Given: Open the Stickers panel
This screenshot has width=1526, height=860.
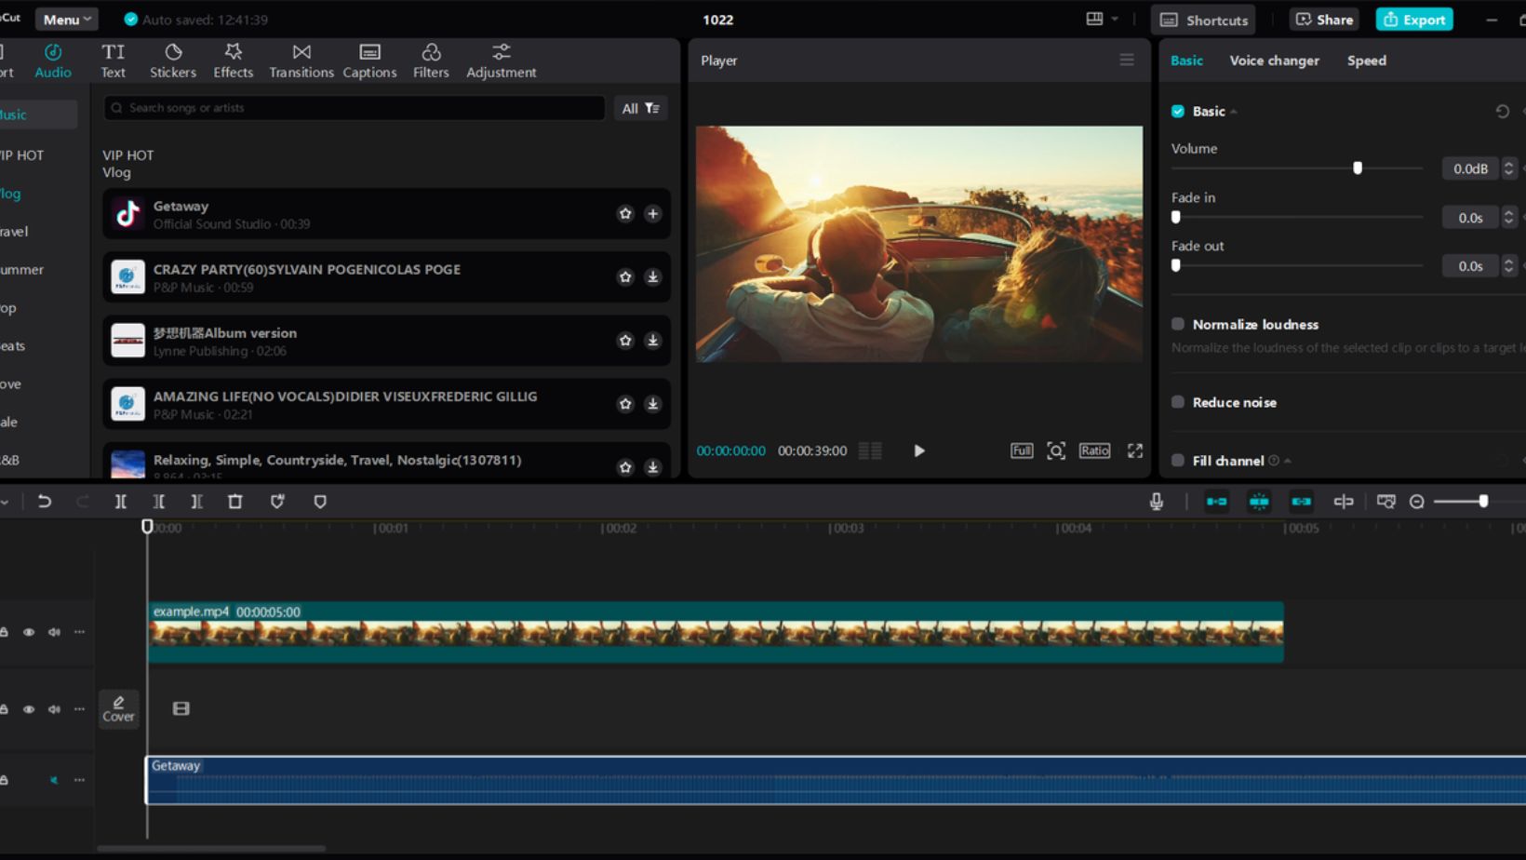Looking at the screenshot, I should pyautogui.click(x=173, y=60).
